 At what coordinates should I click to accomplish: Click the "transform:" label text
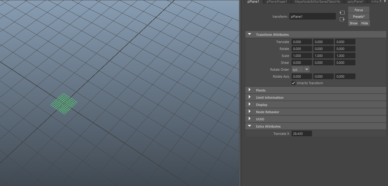(x=280, y=17)
